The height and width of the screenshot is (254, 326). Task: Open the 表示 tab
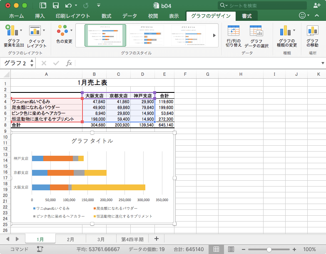[x=174, y=16]
